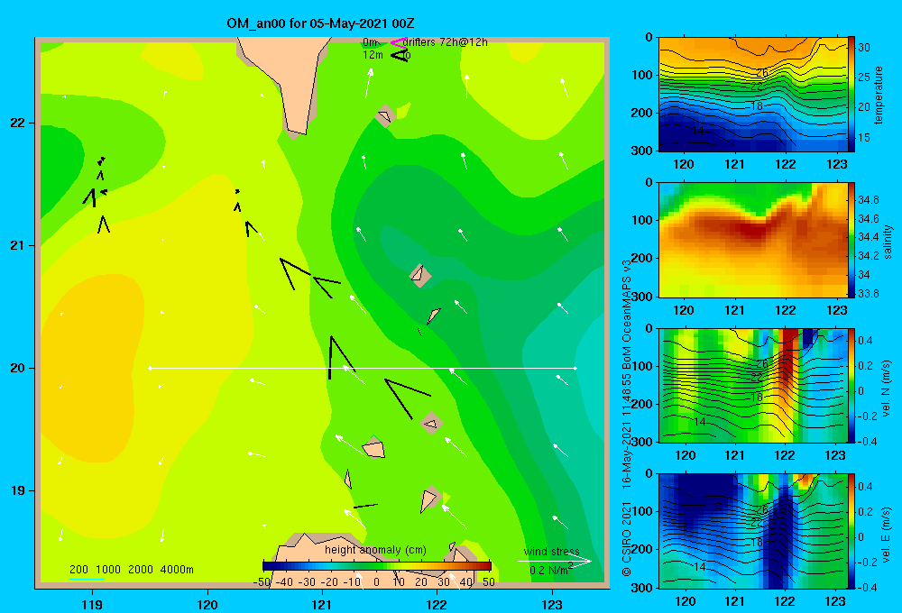Image resolution: width=902 pixels, height=613 pixels.
Task: Open the temperature depth section panel
Action: 752,95
